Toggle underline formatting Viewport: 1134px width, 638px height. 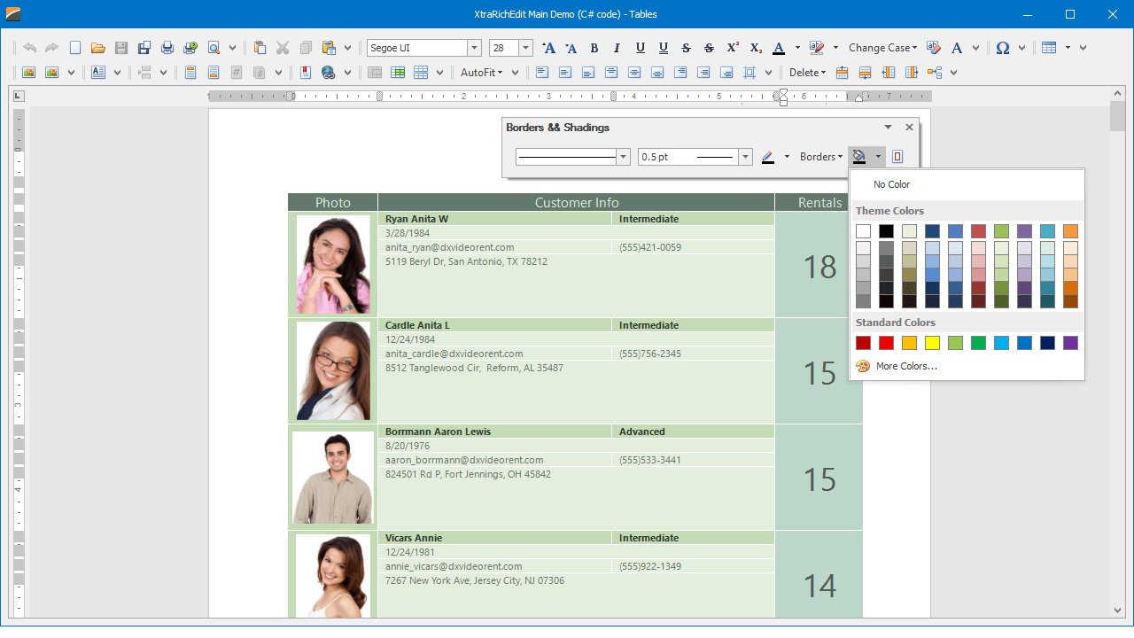(640, 48)
